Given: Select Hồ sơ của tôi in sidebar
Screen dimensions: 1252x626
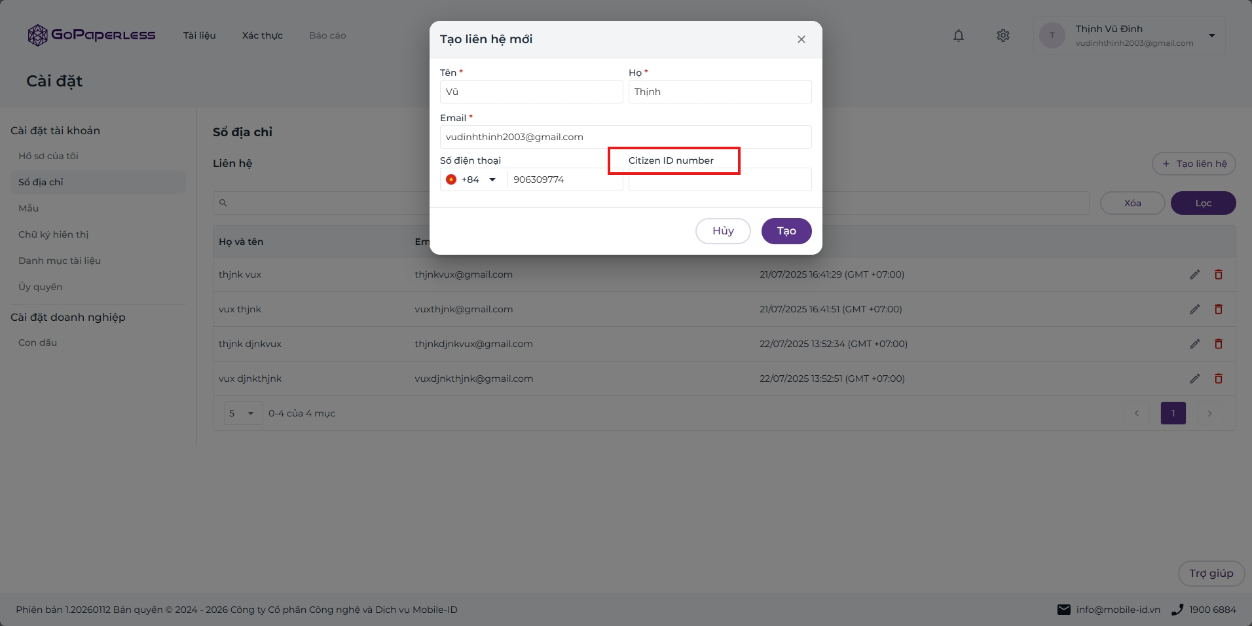Looking at the screenshot, I should 48,156.
